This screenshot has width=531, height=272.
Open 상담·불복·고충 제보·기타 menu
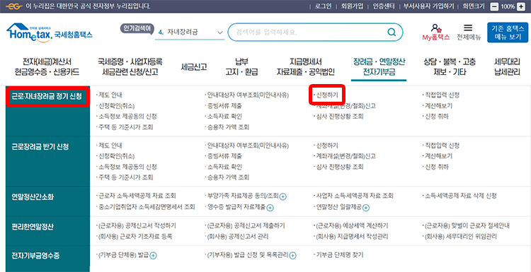(x=450, y=67)
